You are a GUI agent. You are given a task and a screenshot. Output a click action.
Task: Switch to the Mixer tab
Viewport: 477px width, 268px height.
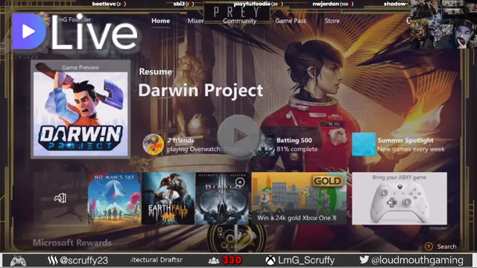[x=195, y=21]
